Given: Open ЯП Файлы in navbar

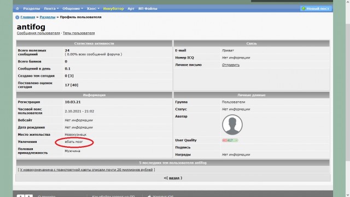Looking at the screenshot, I should (x=148, y=9).
